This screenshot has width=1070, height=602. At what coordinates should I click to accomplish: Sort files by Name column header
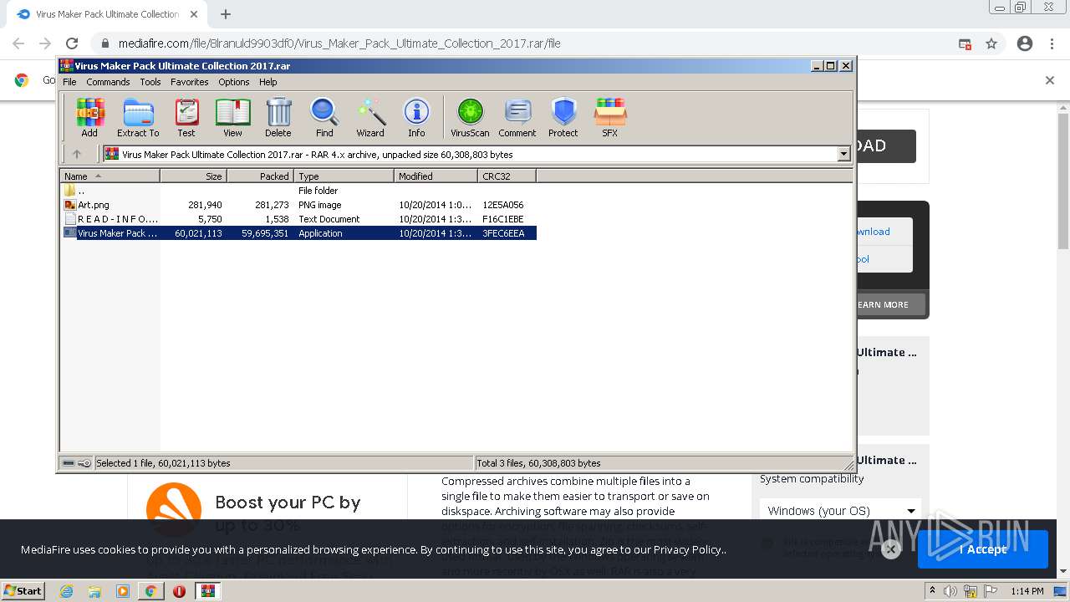coord(110,176)
